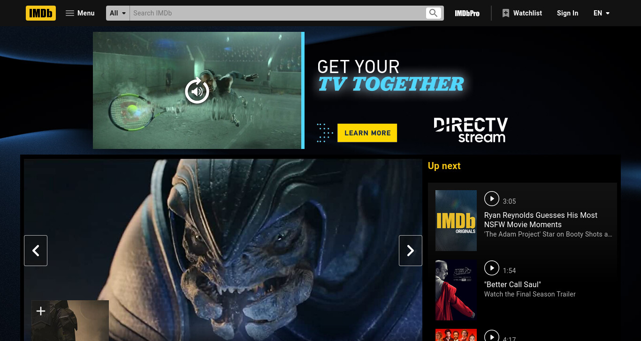Image resolution: width=641 pixels, height=341 pixels.
Task: Click the IMDb home logo
Action: coord(41,13)
